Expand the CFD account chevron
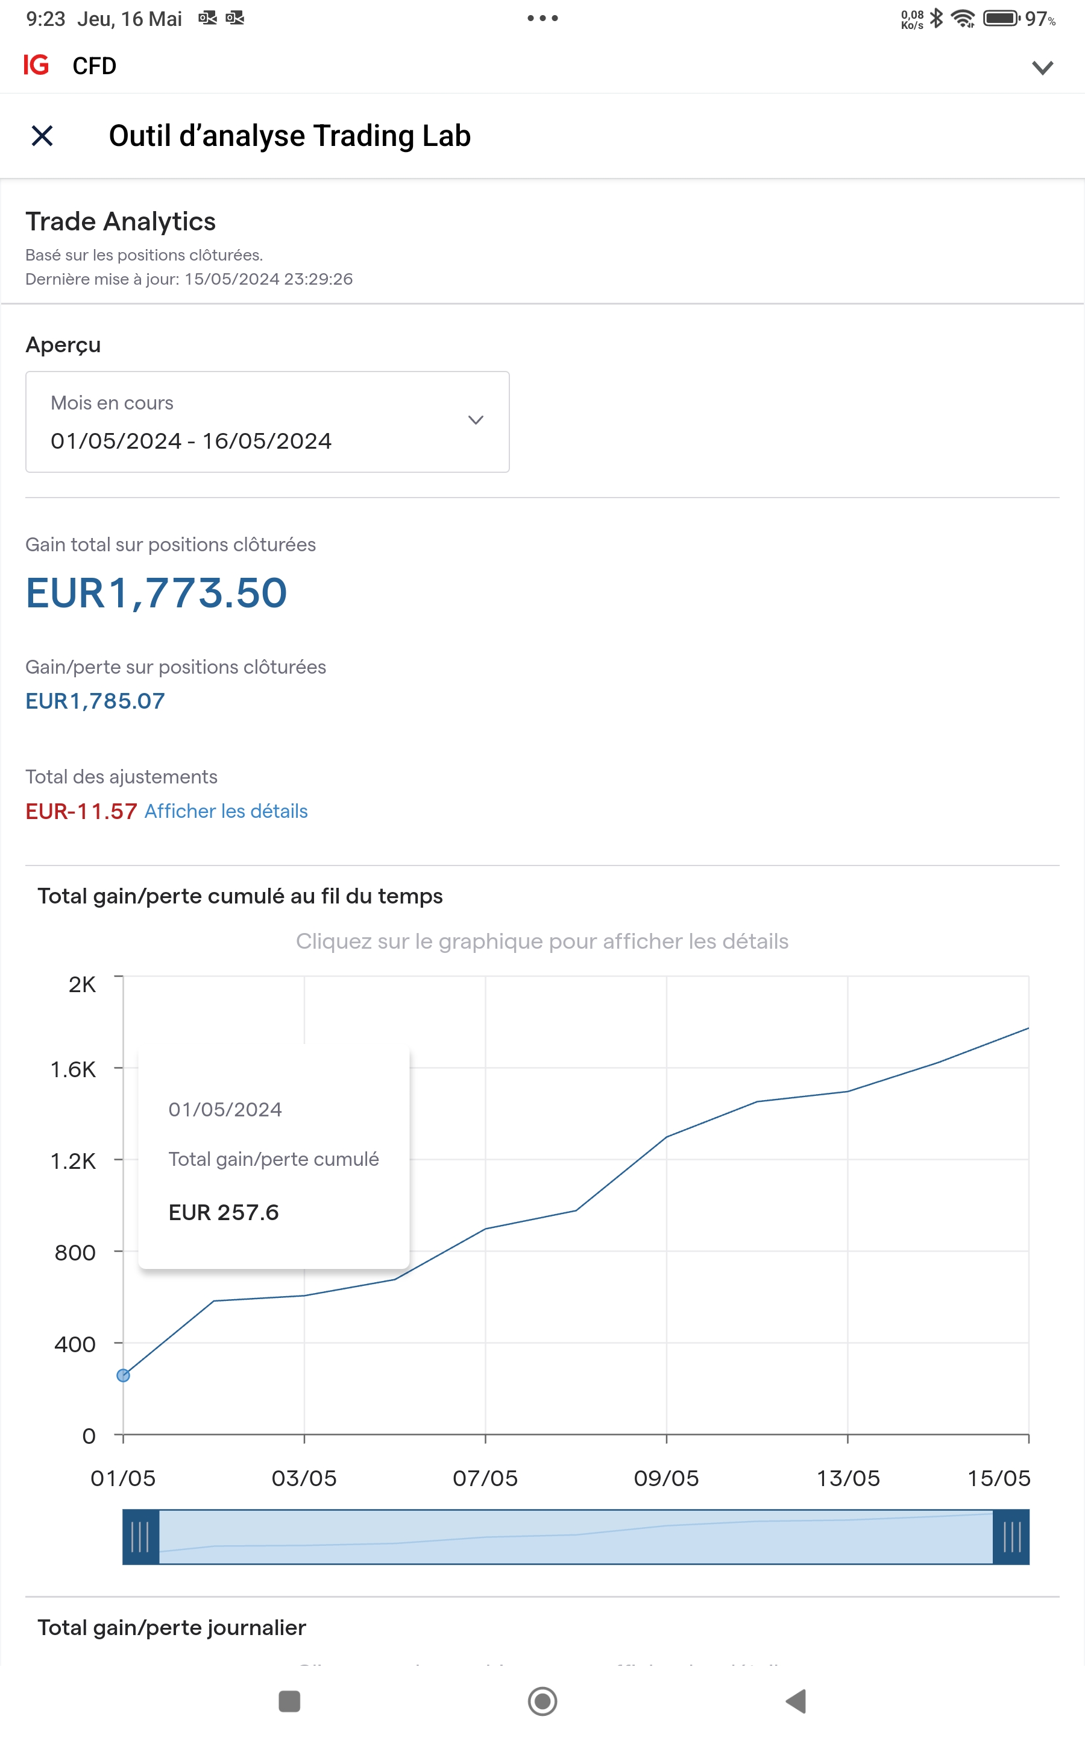The width and height of the screenshot is (1085, 1737). [x=1042, y=68]
